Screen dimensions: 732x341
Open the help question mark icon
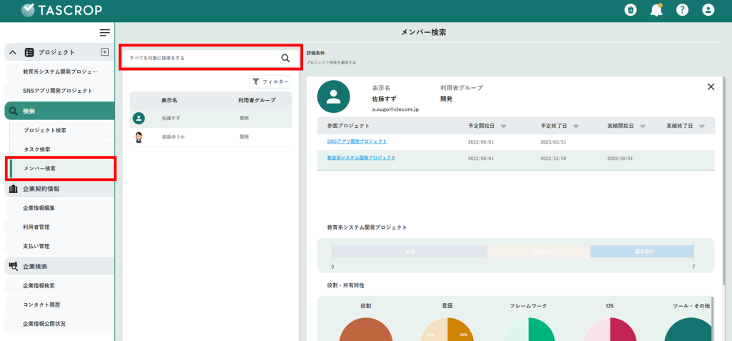click(682, 10)
